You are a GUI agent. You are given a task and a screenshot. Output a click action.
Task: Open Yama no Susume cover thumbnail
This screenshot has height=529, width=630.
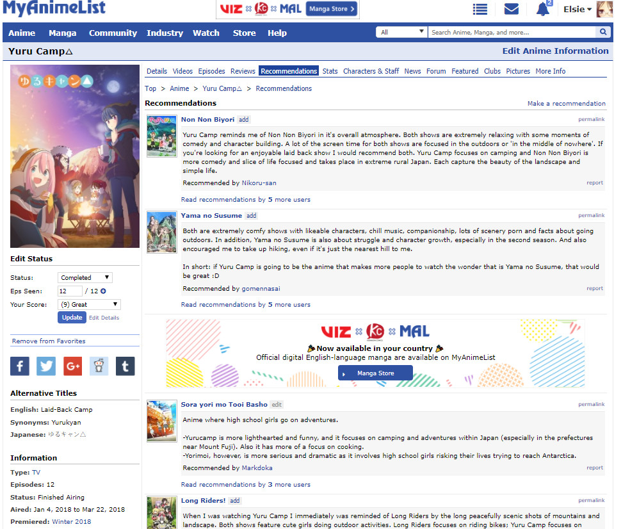[x=161, y=232]
